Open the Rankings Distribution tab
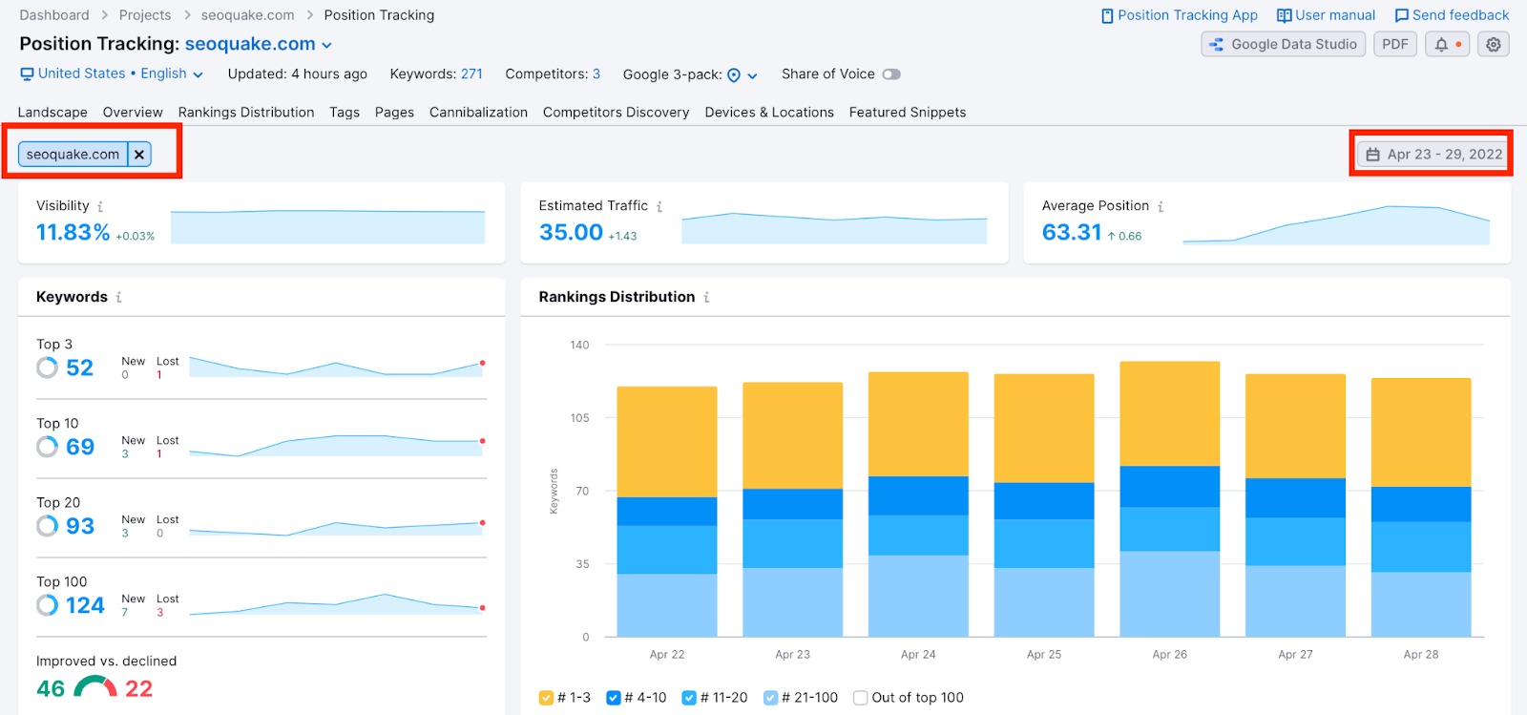 coord(246,113)
